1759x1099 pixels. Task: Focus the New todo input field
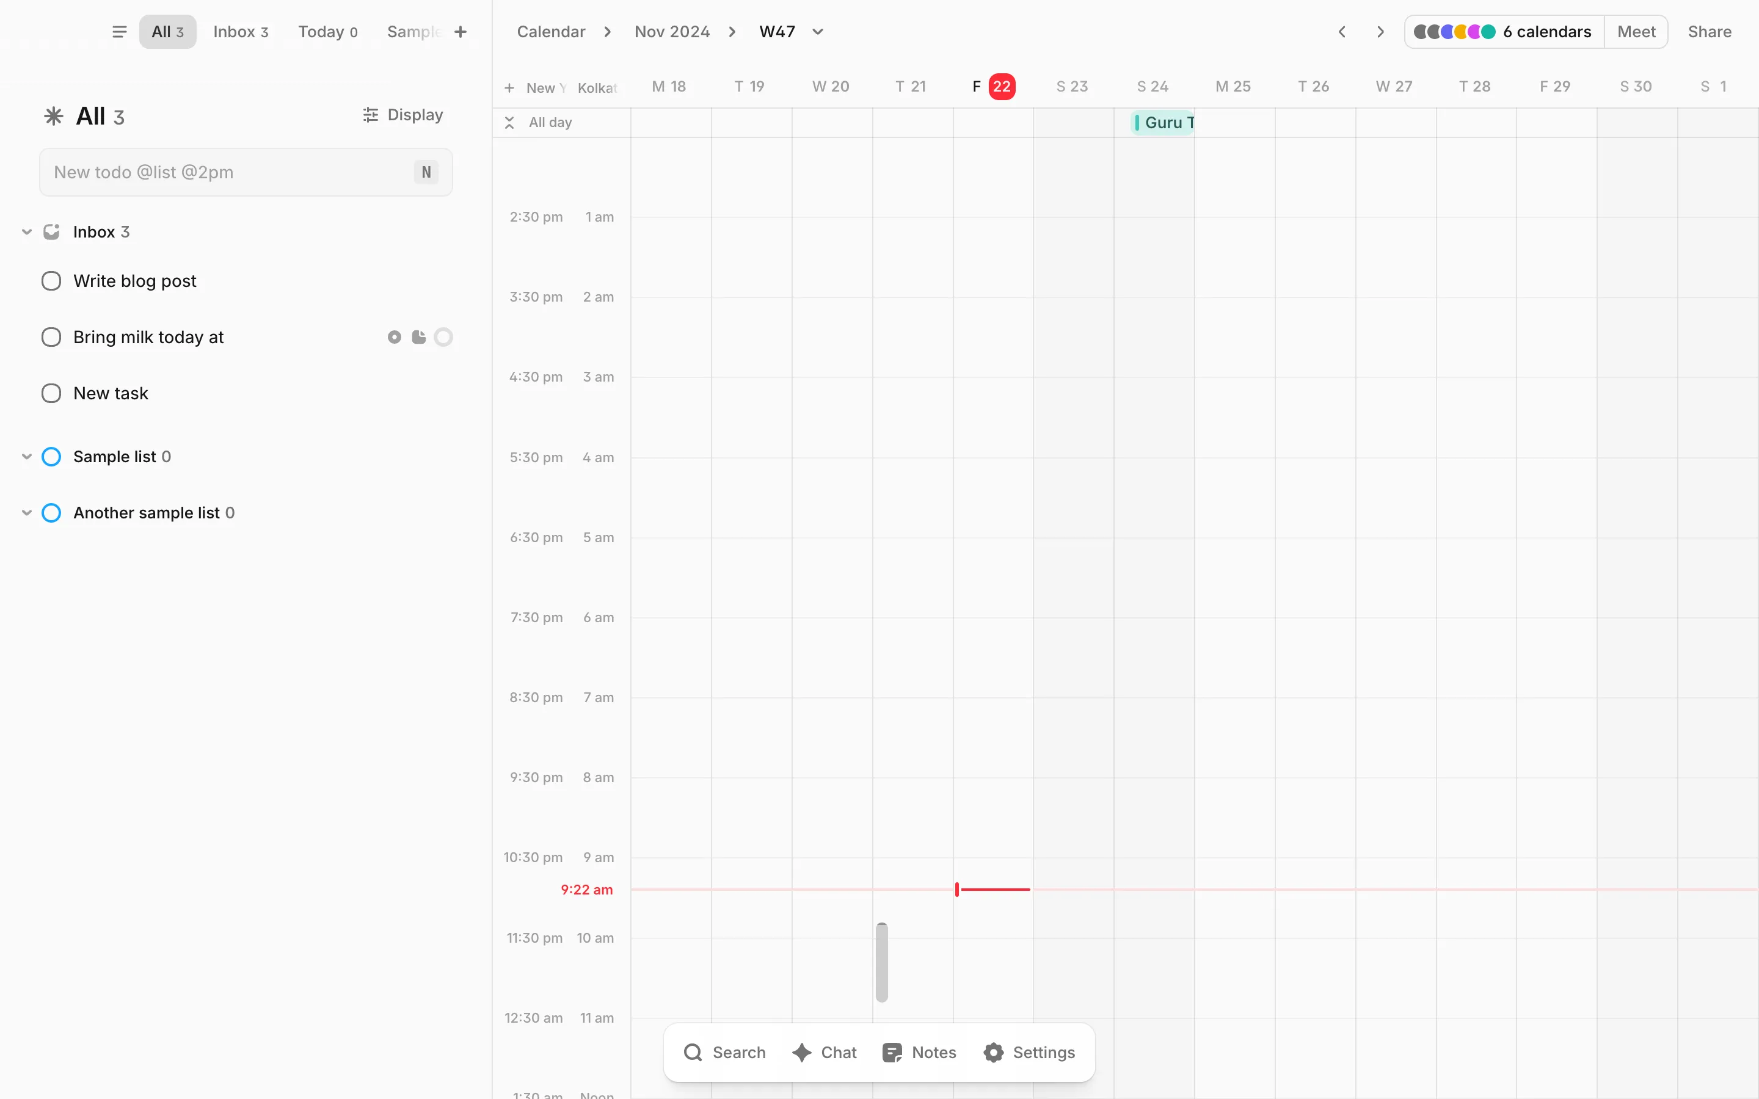(x=246, y=172)
